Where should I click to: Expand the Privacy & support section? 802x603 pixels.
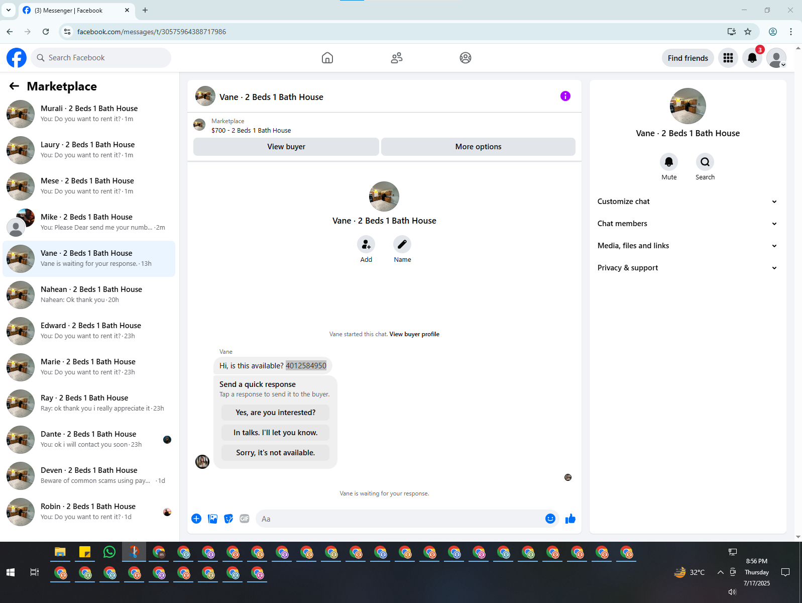[x=688, y=268]
